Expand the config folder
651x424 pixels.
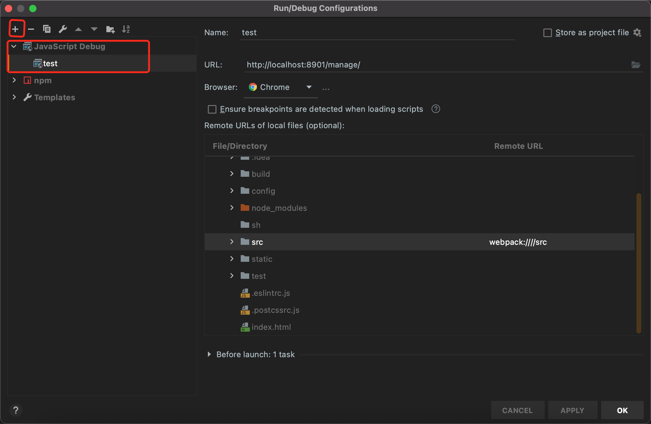[x=232, y=190]
